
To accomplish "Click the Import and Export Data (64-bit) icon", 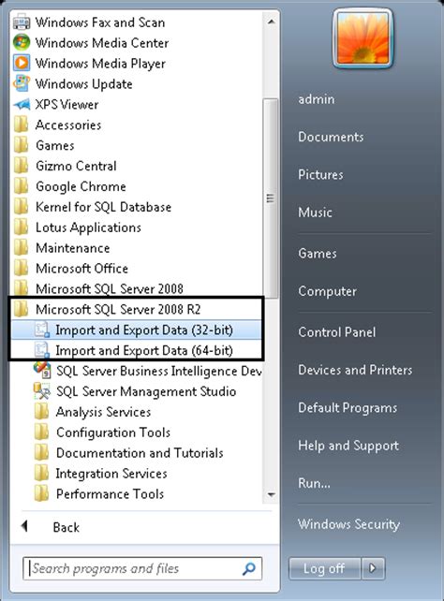I will click(41, 350).
